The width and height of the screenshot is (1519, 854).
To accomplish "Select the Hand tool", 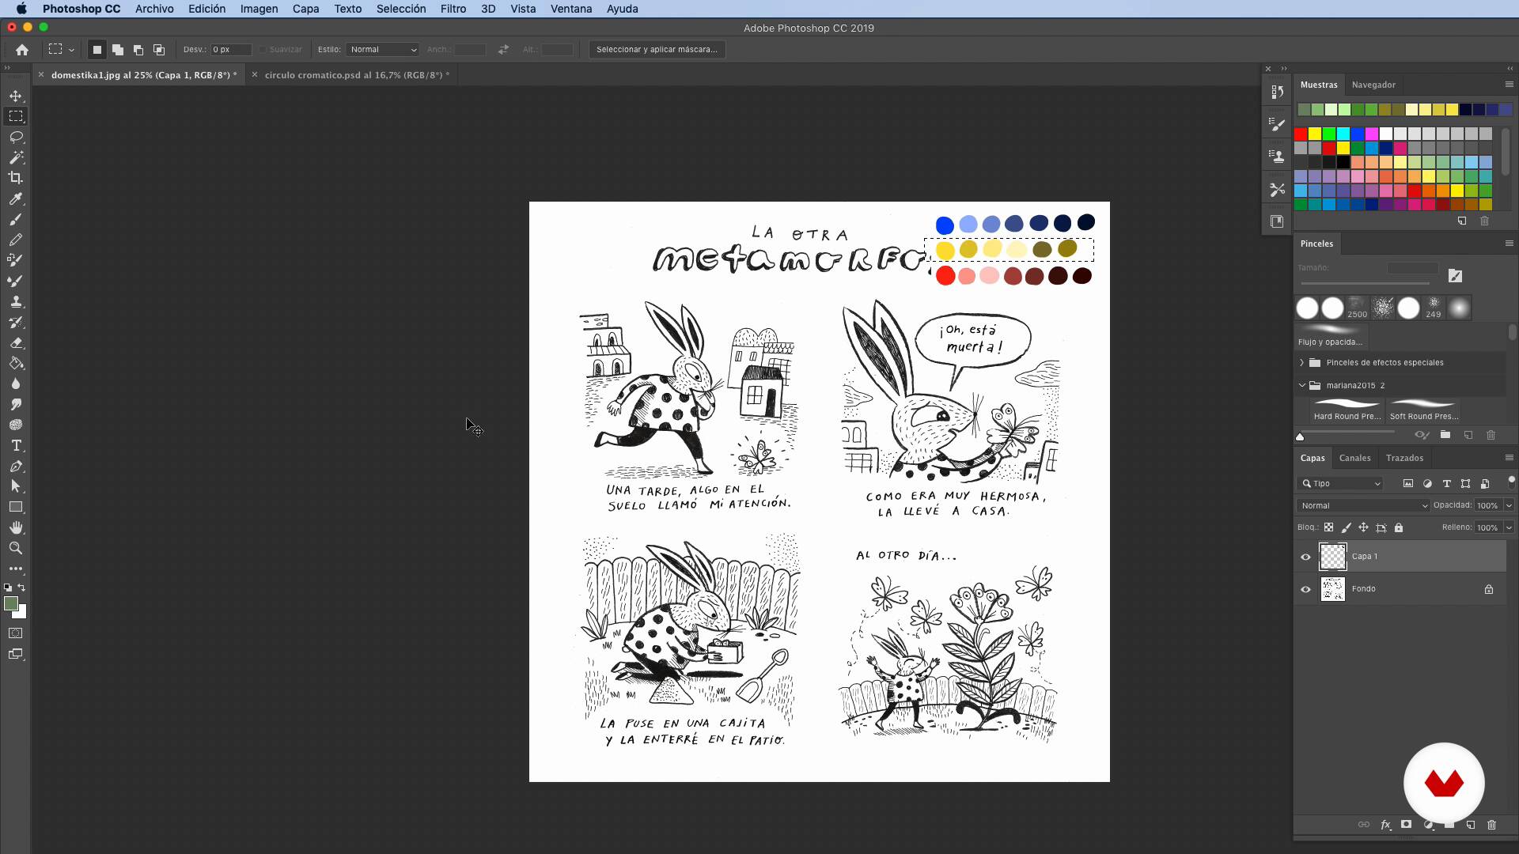I will coord(16,527).
